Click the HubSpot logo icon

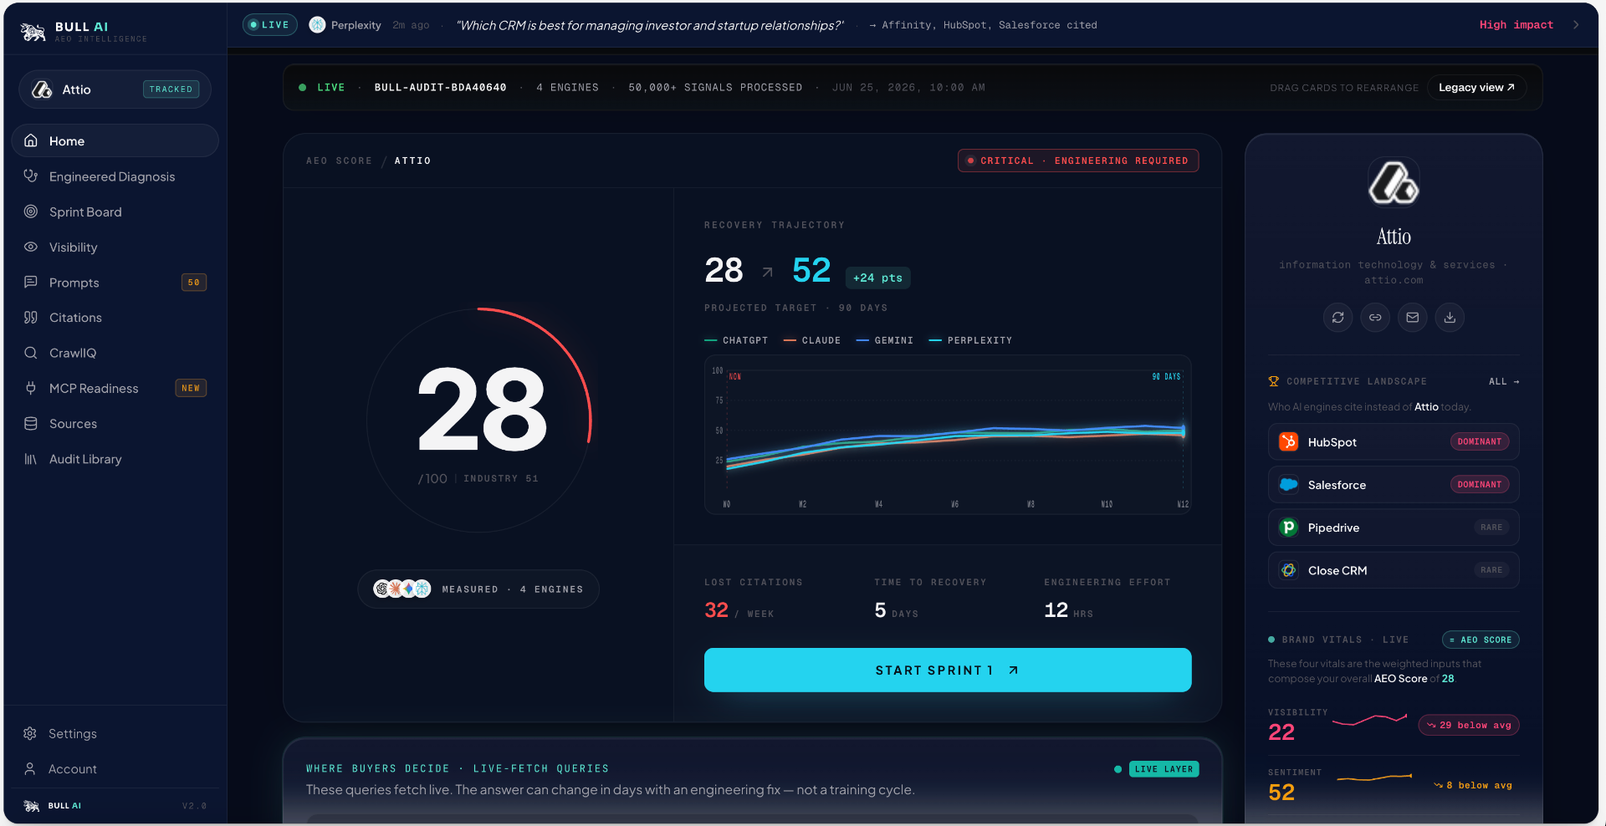1289,441
